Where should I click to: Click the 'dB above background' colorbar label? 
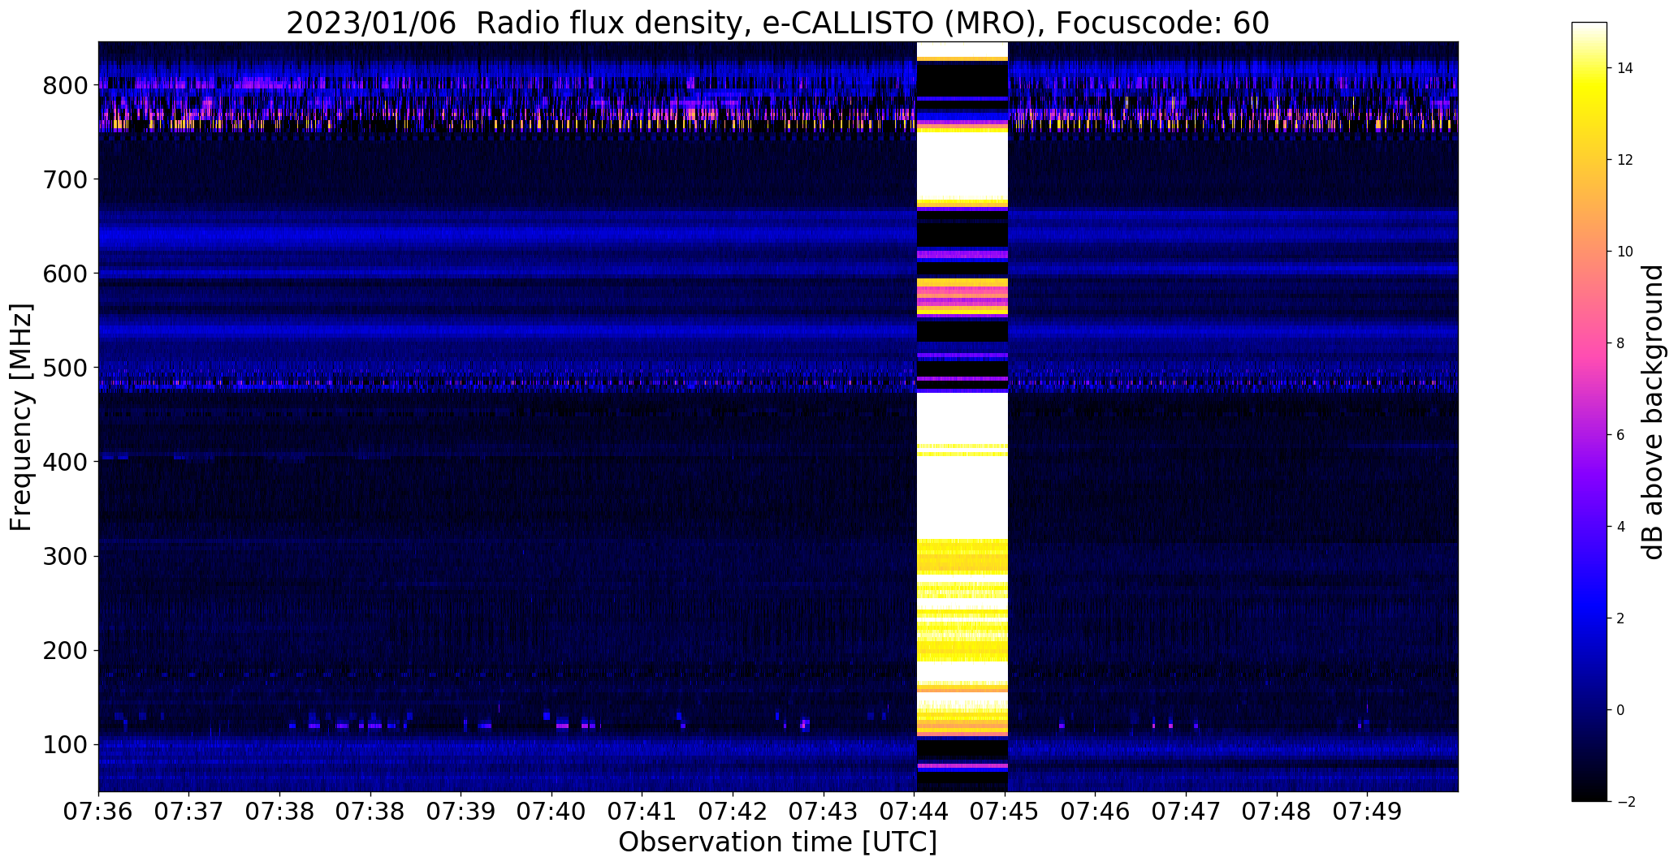[x=1653, y=411]
